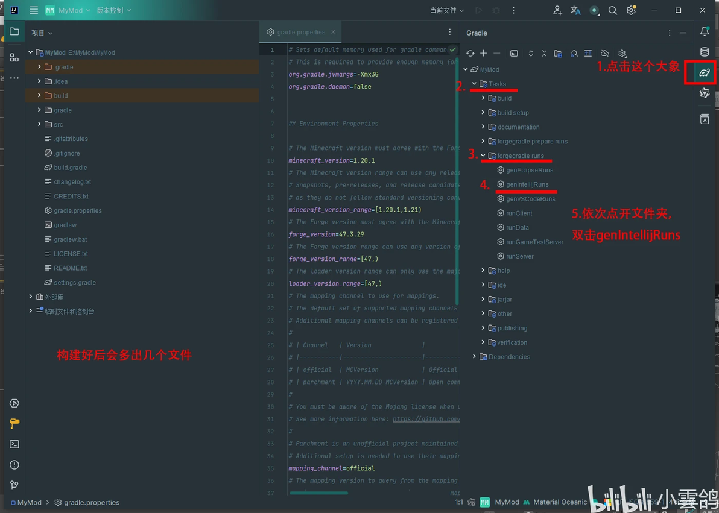Click the editor horizontal scrollbar

(318, 493)
